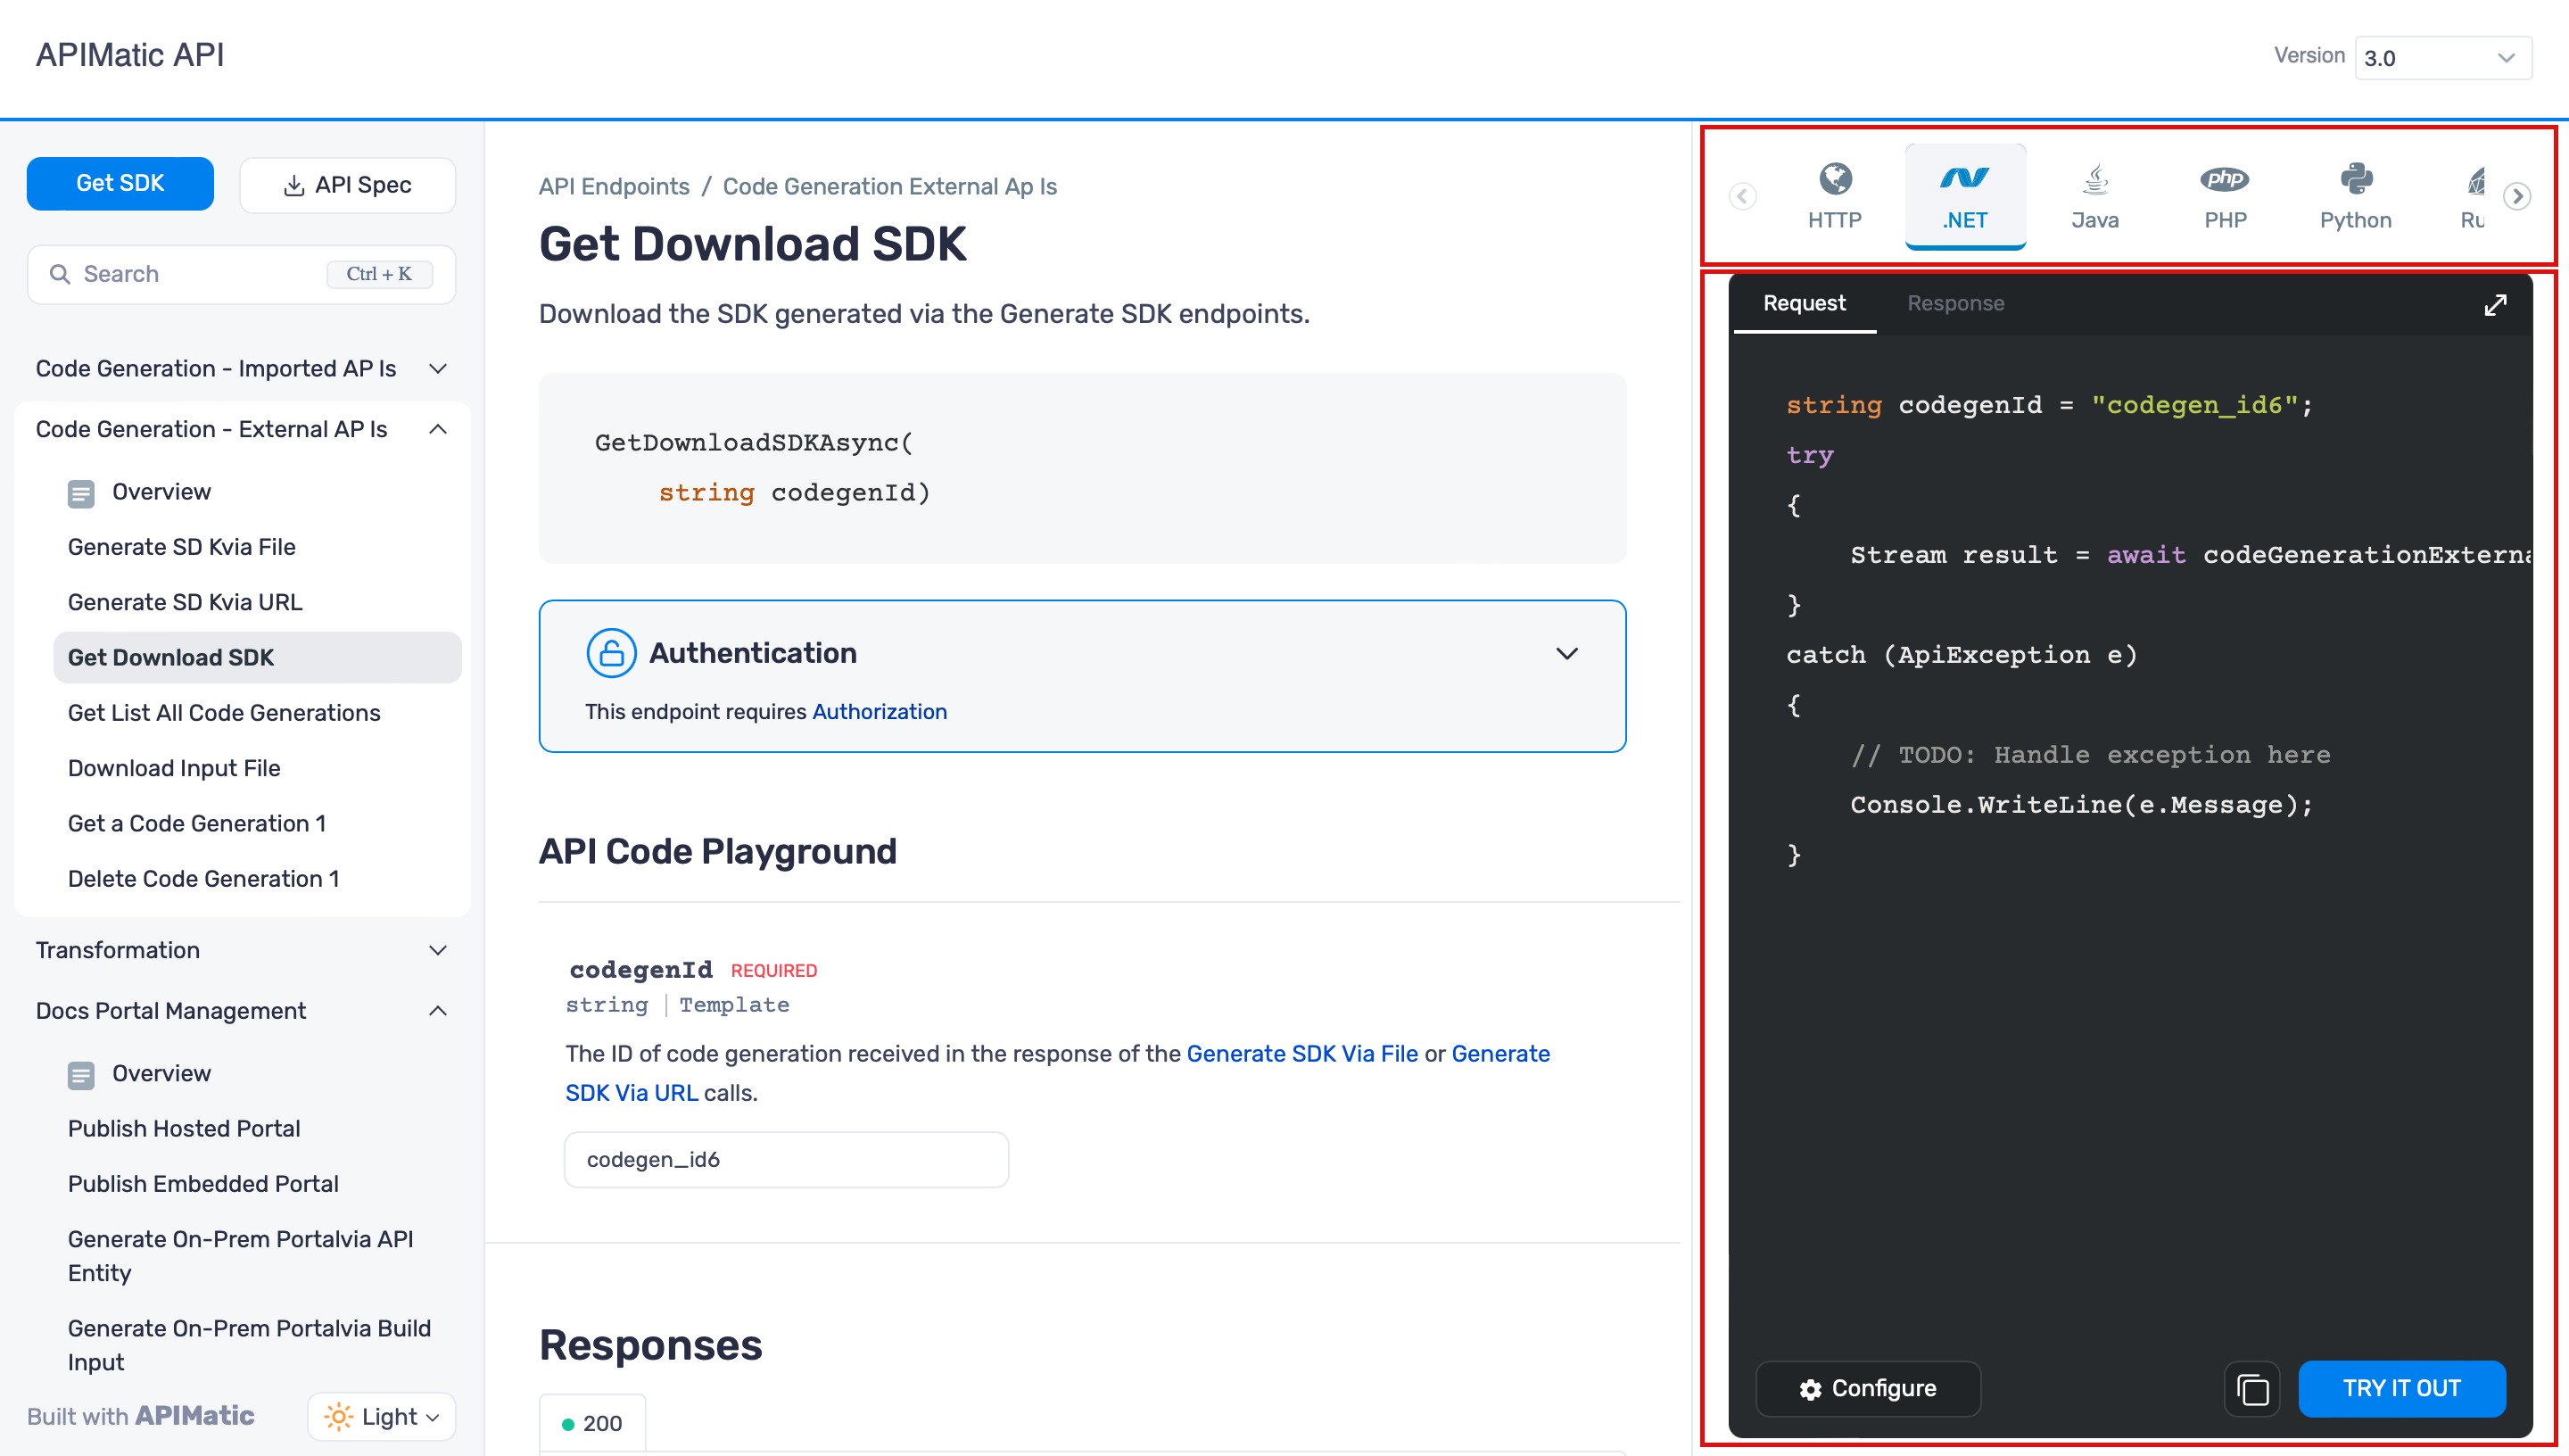This screenshot has height=1456, width=2569.
Task: Click the Overview page icon under External AP Is
Action: [x=81, y=493]
